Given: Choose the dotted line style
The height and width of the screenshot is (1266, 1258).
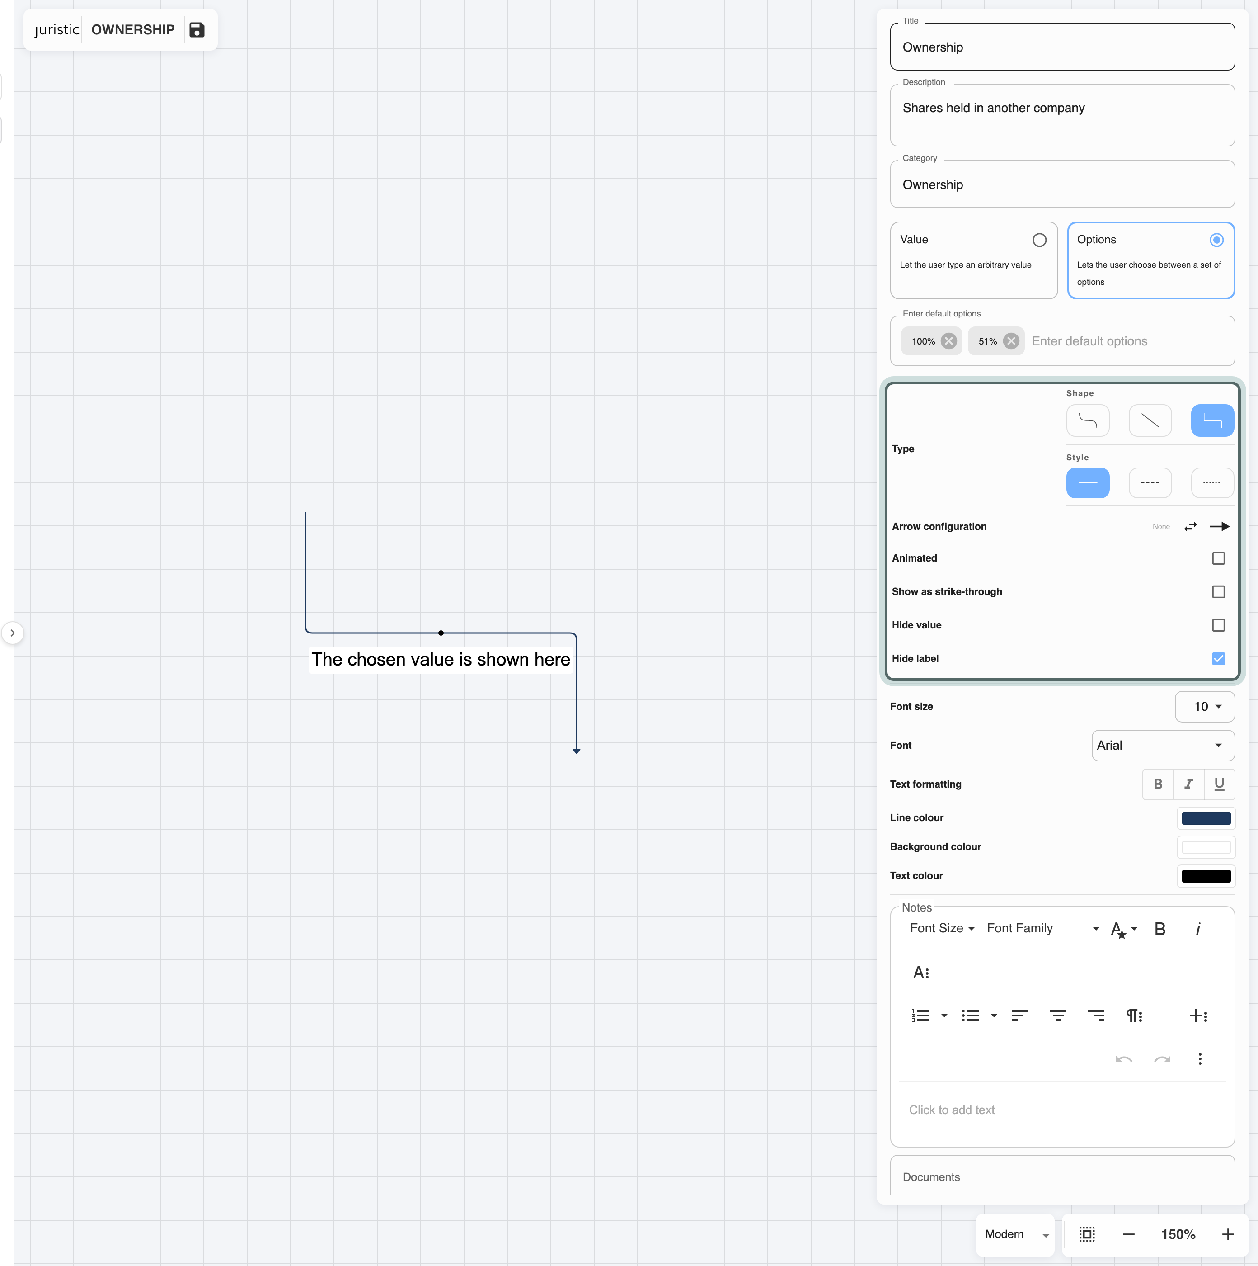Looking at the screenshot, I should [1212, 483].
